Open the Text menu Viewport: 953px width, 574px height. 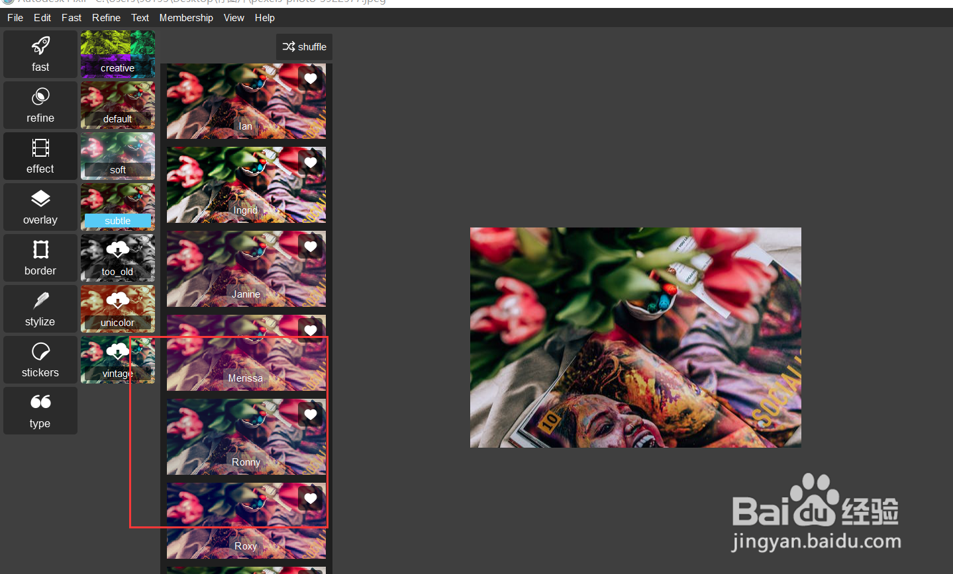pyautogui.click(x=140, y=18)
